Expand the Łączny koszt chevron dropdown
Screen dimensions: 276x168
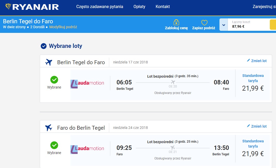pos(224,25)
